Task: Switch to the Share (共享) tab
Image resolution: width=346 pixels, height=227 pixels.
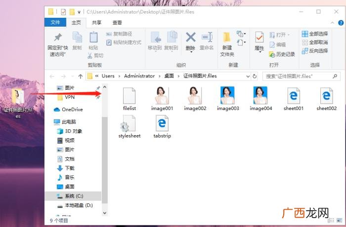Action: 96,23
